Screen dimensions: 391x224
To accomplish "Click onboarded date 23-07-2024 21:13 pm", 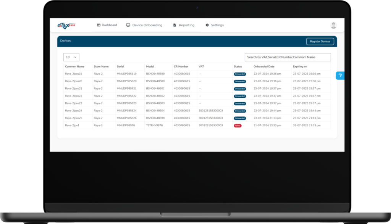I will (x=267, y=118).
